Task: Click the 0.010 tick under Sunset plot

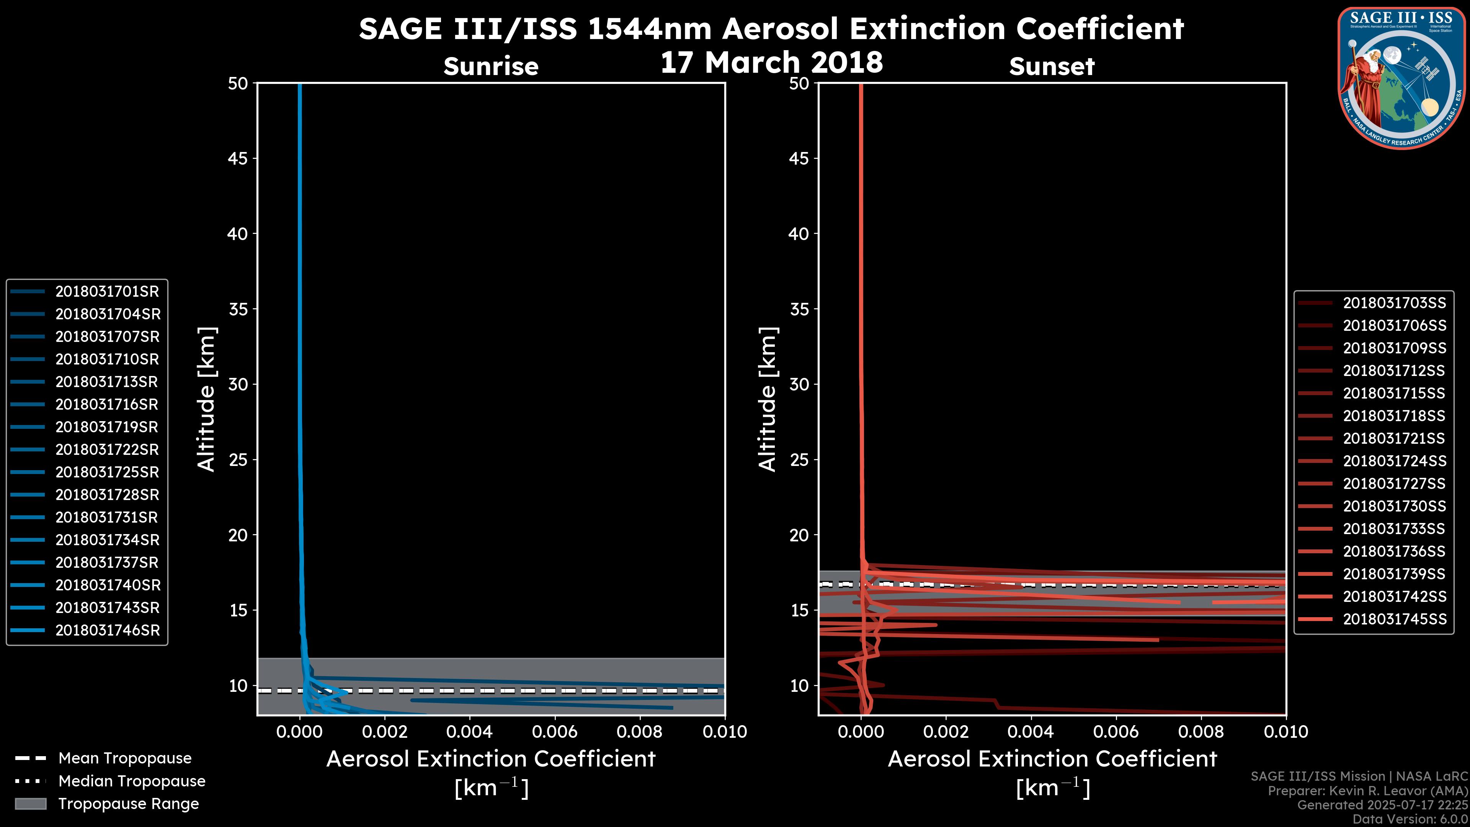Action: (x=1286, y=732)
